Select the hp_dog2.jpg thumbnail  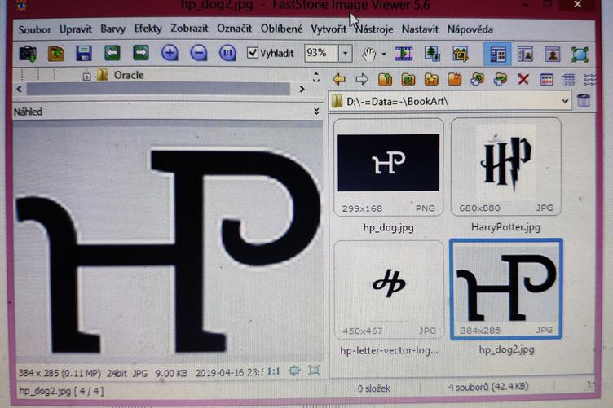pyautogui.click(x=506, y=289)
